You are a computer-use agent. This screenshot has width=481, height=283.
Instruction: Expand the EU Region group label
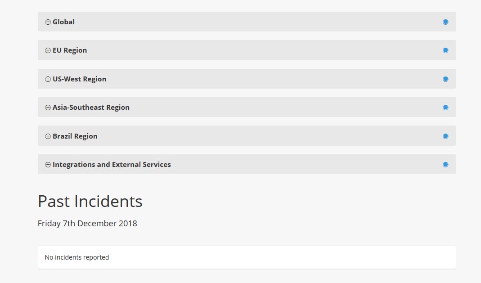[x=70, y=50]
